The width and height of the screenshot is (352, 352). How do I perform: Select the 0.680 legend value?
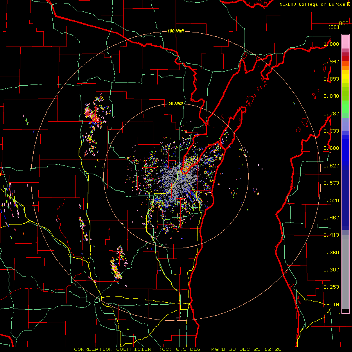pos(331,148)
